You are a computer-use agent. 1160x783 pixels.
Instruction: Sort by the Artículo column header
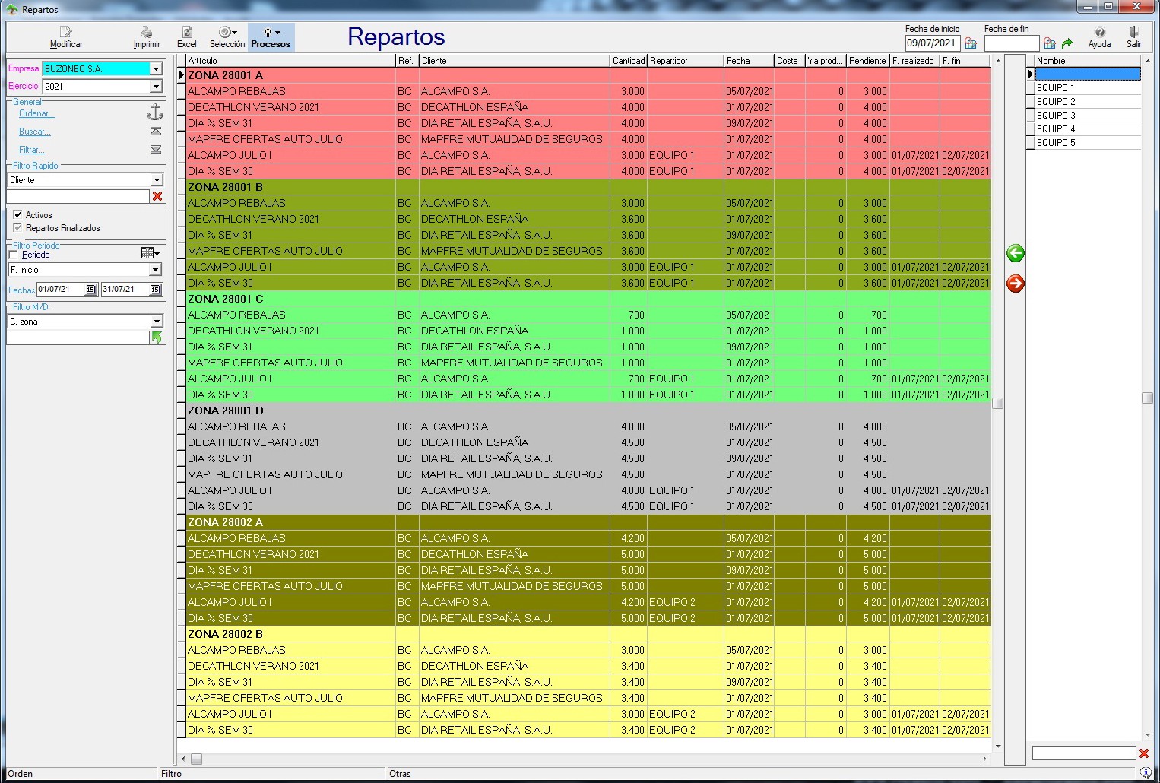coord(290,61)
